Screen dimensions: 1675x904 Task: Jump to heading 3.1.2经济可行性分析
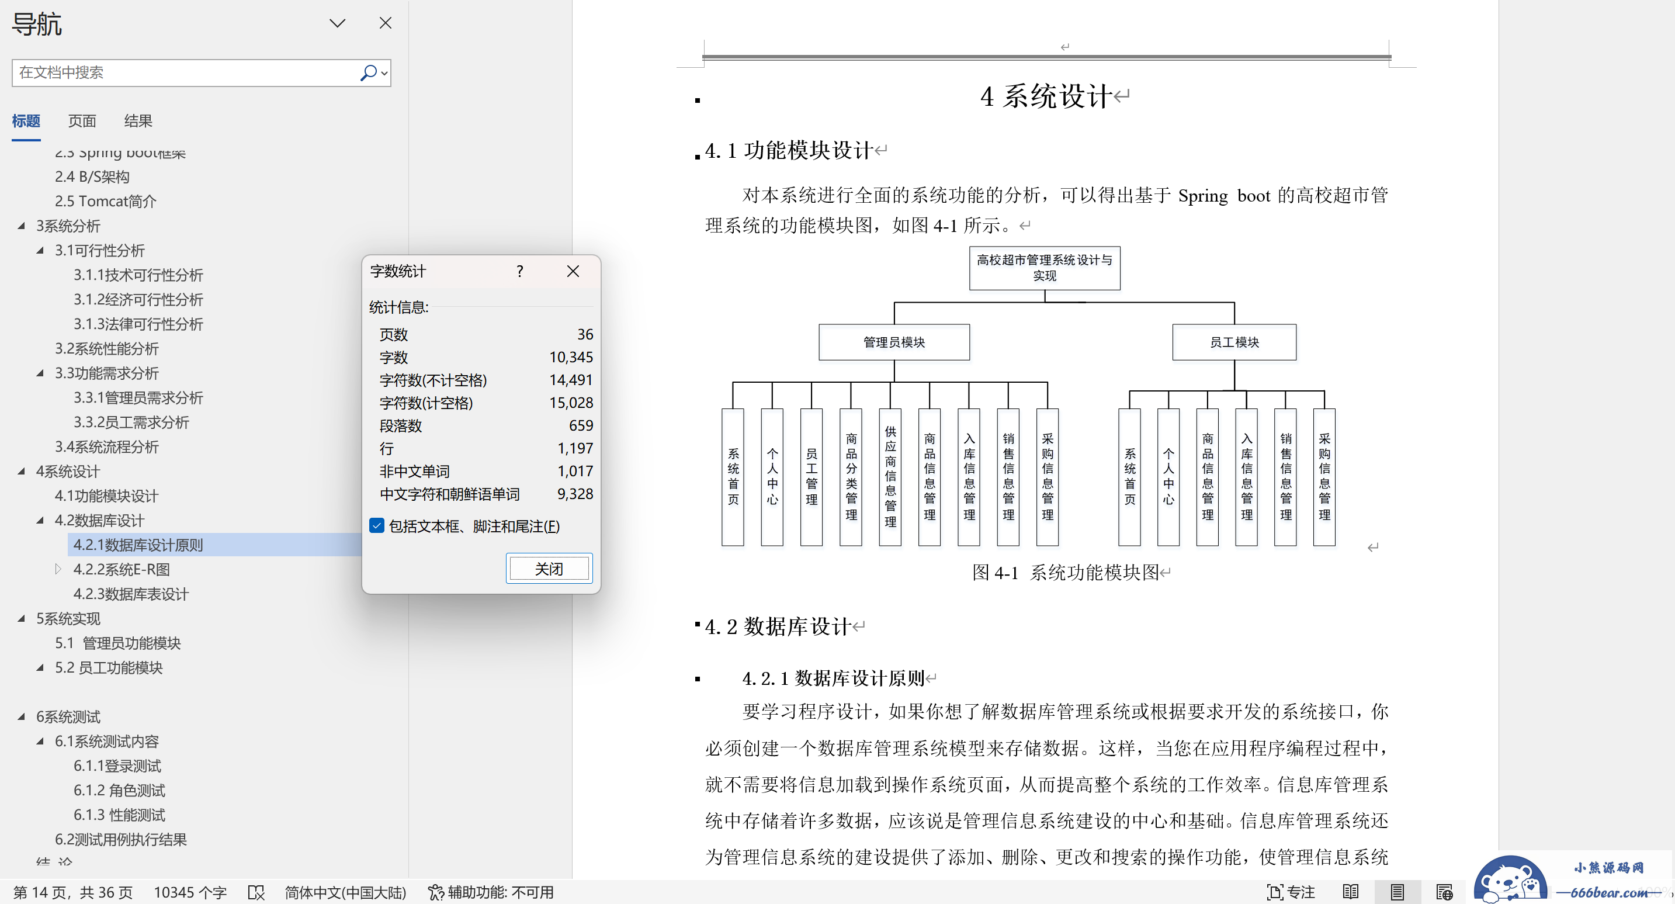pyautogui.click(x=138, y=300)
